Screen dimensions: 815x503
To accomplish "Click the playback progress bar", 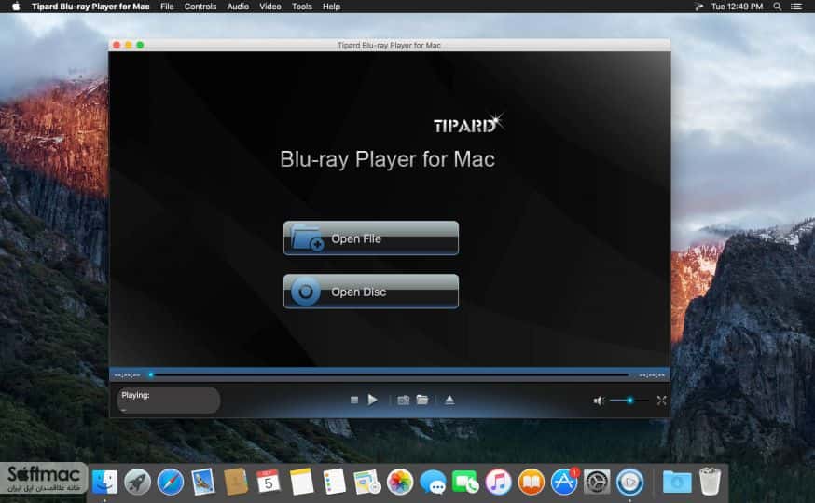I will (389, 374).
